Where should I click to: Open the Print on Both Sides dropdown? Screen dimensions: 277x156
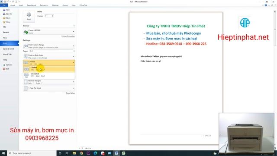49,56
